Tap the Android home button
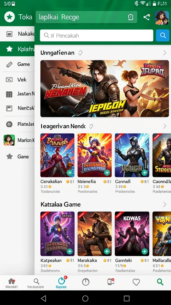The height and width of the screenshot is (305, 171). click(85, 298)
